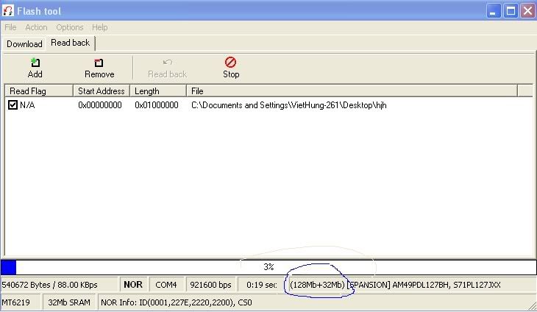This screenshot has width=537, height=312.
Task: Close the Flash tool window
Action: tap(527, 11)
